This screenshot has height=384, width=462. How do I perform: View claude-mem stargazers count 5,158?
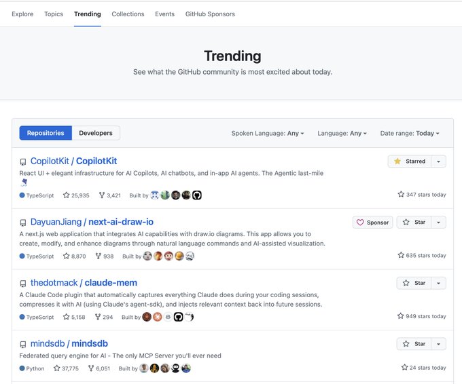click(x=74, y=318)
